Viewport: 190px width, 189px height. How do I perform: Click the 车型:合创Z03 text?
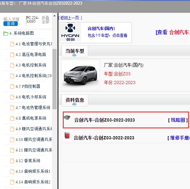[117, 74]
